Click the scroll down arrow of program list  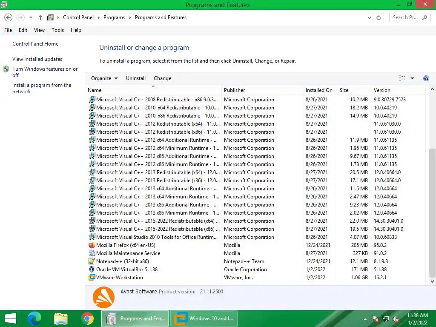[432, 281]
